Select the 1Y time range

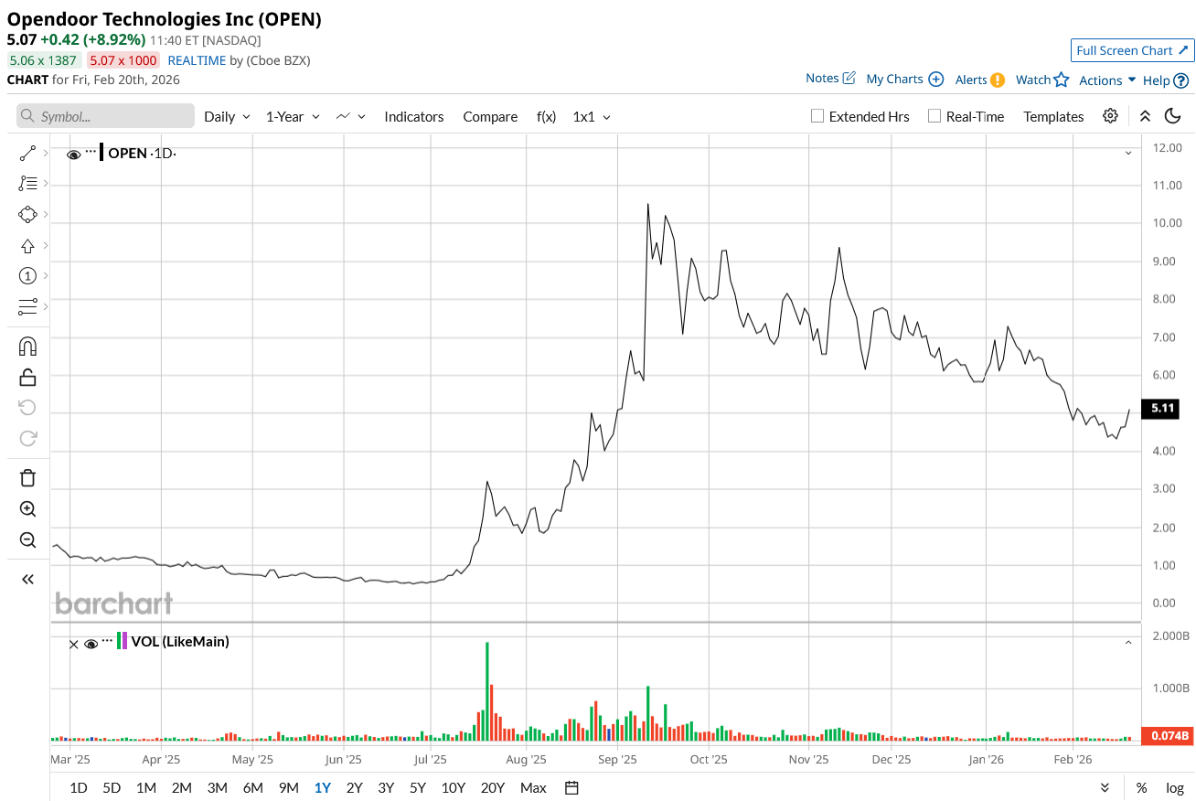click(x=323, y=788)
